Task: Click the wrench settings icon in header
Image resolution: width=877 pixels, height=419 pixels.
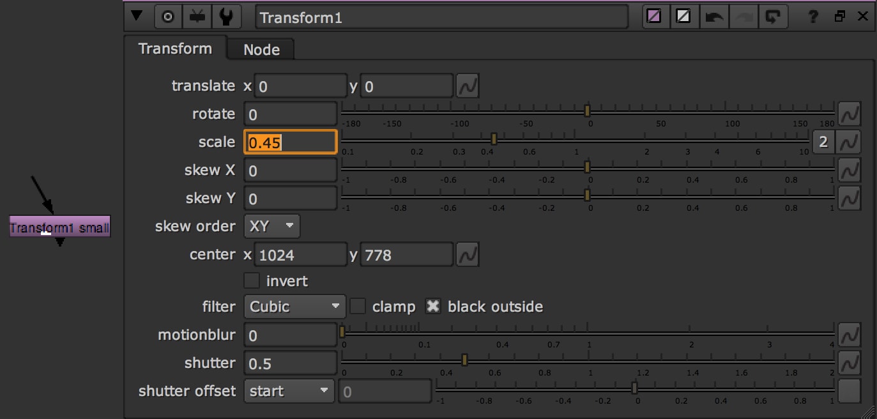Action: 225,17
